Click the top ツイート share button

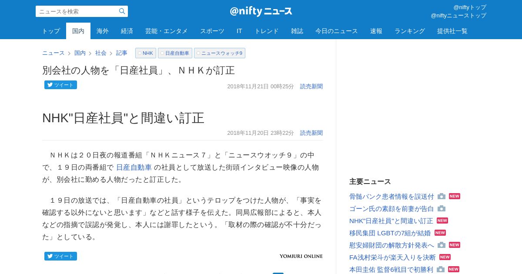point(60,85)
